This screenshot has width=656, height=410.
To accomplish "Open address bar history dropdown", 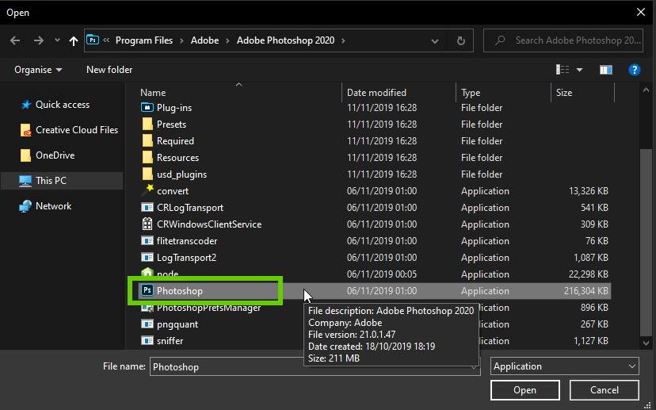I will click(x=435, y=41).
